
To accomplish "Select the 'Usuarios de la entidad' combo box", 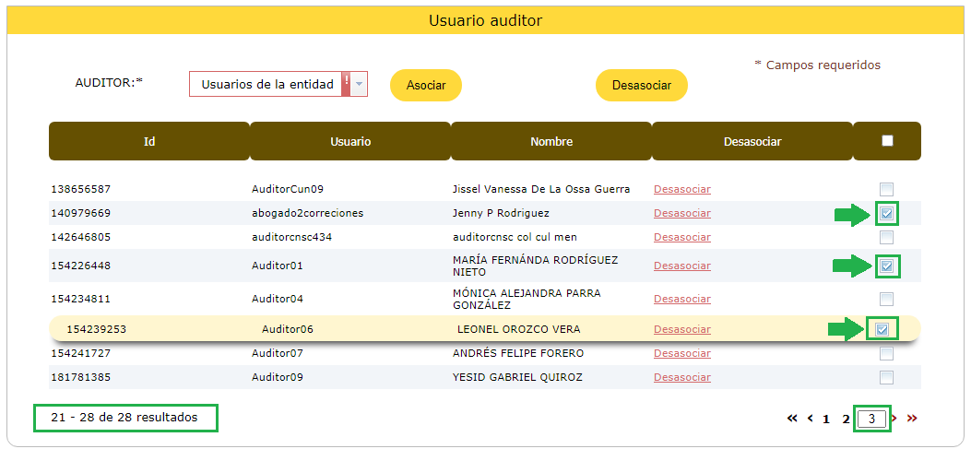I will click(266, 84).
